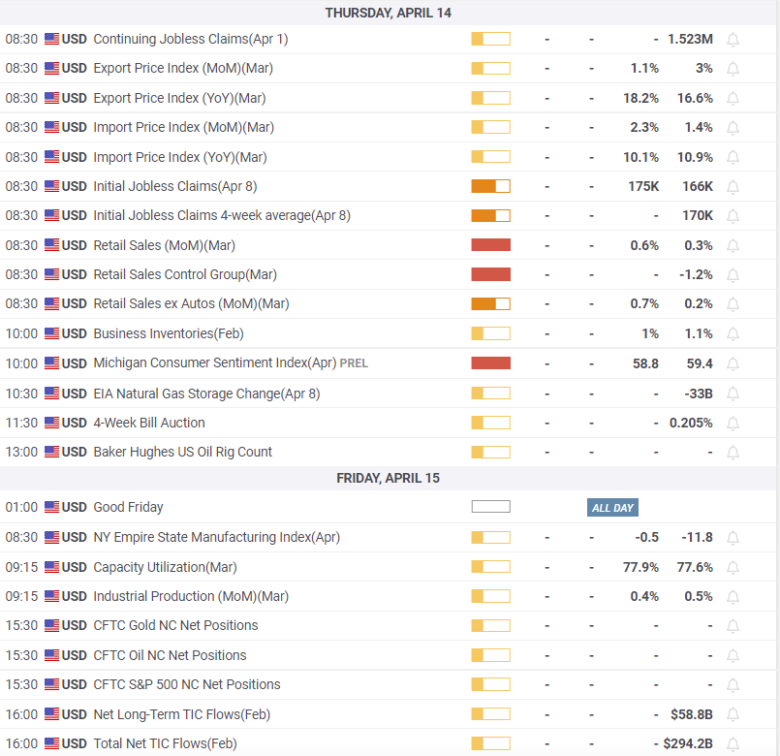Enable alert bell for Baker Hughes Oil Rig Count
The image size is (780, 756).
(x=733, y=453)
